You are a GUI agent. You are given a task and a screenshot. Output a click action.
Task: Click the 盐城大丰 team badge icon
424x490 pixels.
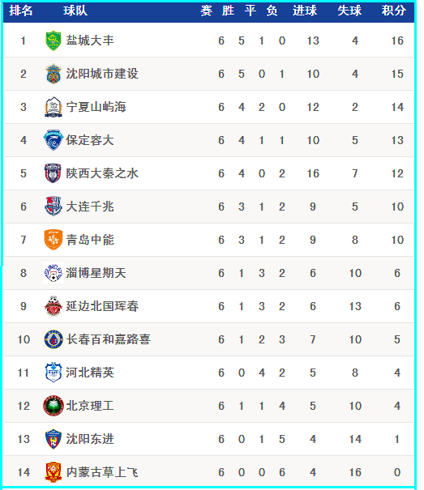54,40
